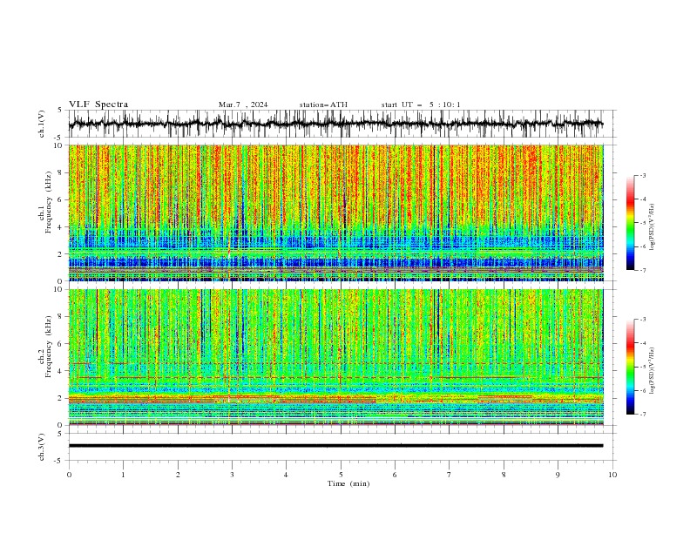Click the time axis tick label "7"
This screenshot has height=533, width=690.
point(449,475)
